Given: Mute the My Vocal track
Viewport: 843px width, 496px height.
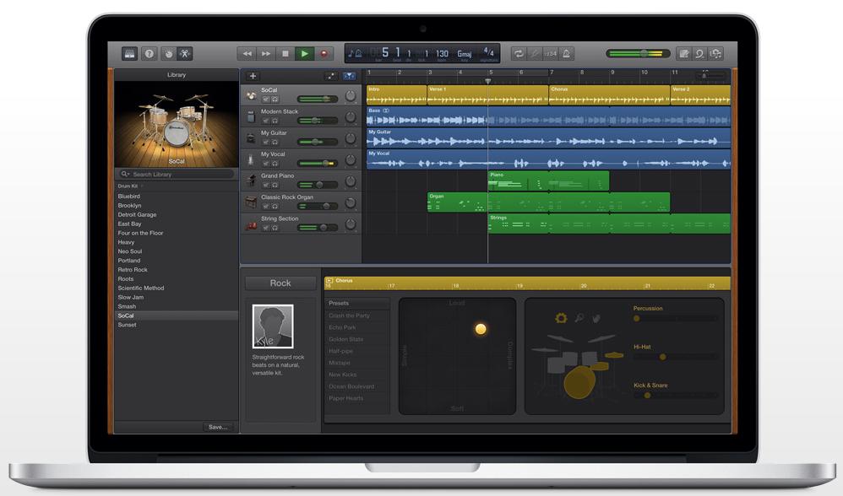Looking at the screenshot, I should [265, 164].
